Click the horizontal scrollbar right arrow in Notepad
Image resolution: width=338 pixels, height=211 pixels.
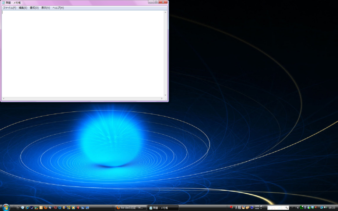pyautogui.click(x=162, y=99)
